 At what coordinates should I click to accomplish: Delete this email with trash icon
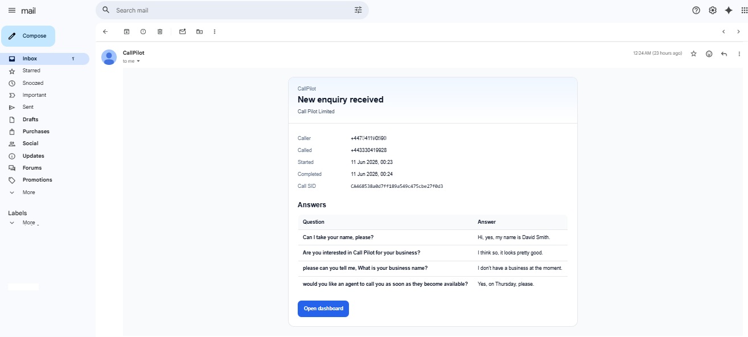[x=160, y=32]
